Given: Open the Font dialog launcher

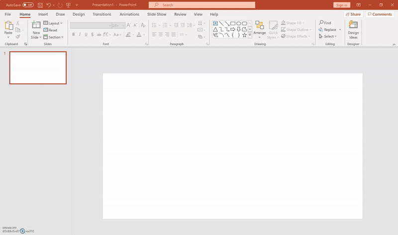Looking at the screenshot, I should tap(146, 44).
